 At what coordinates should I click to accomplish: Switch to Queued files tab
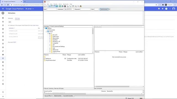(48, 96)
